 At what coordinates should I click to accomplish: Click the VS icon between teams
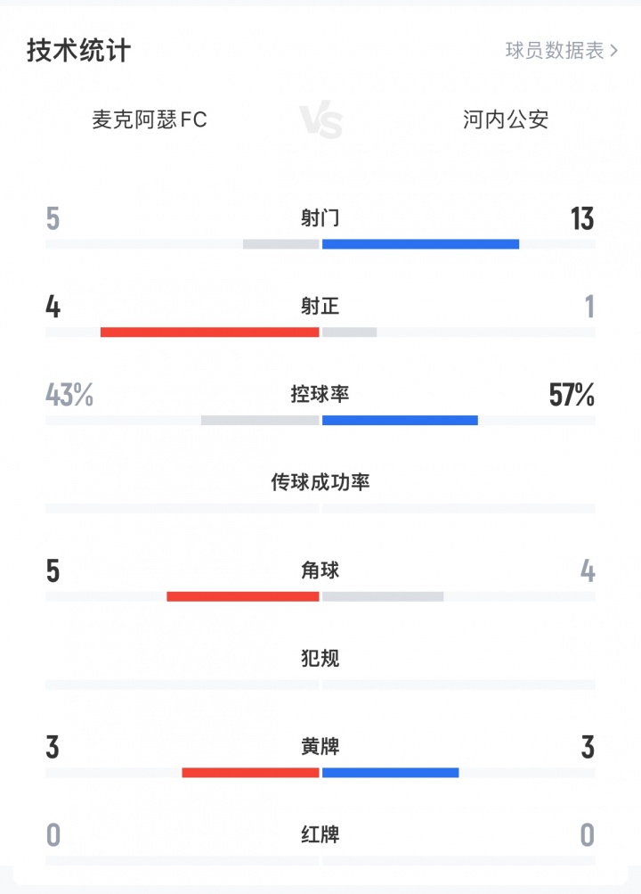pos(320,121)
